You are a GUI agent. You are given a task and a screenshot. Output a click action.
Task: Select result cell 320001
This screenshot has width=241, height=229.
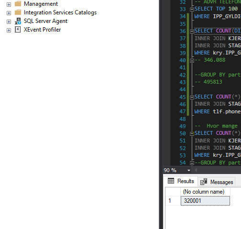(205, 201)
